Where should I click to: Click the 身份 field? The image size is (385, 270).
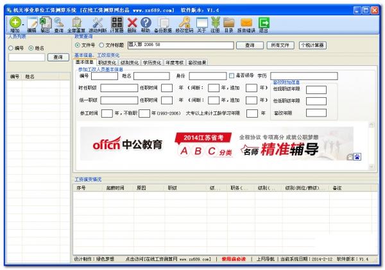click(x=207, y=76)
